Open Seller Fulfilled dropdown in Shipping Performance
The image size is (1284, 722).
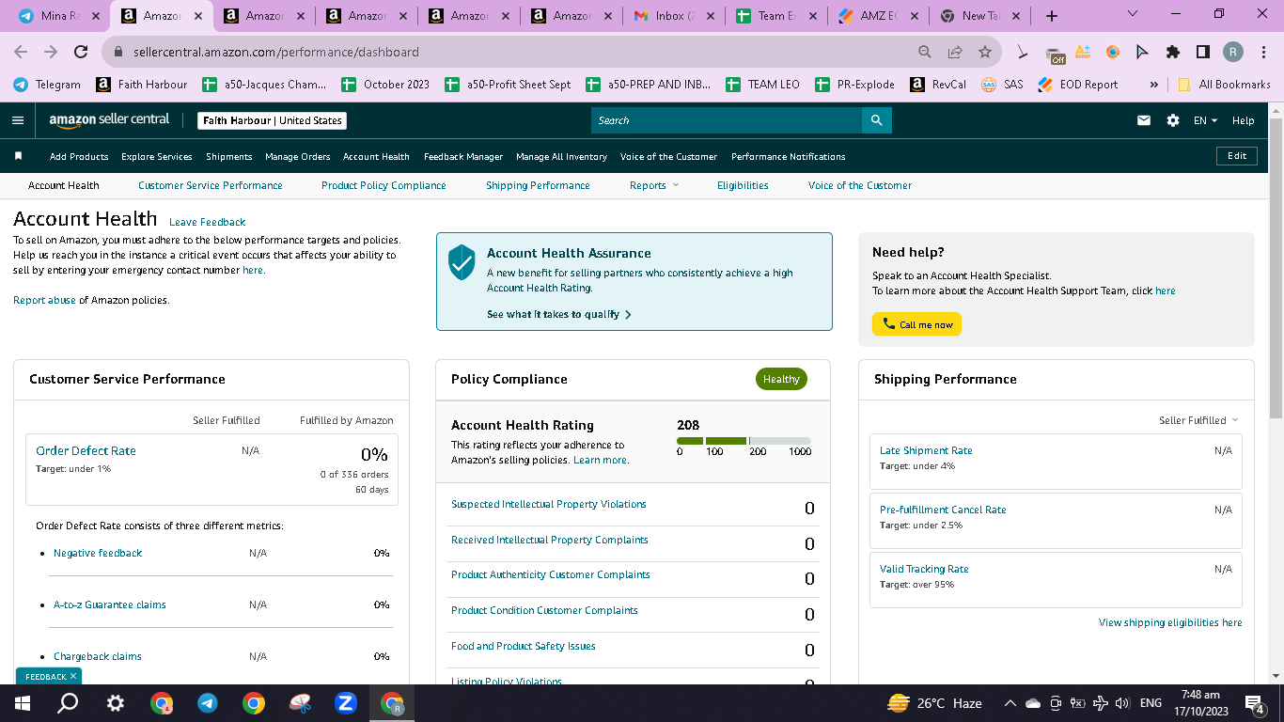(1198, 420)
